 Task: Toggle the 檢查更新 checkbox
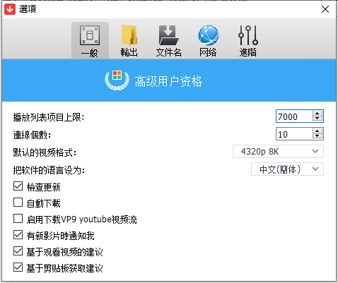click(18, 186)
